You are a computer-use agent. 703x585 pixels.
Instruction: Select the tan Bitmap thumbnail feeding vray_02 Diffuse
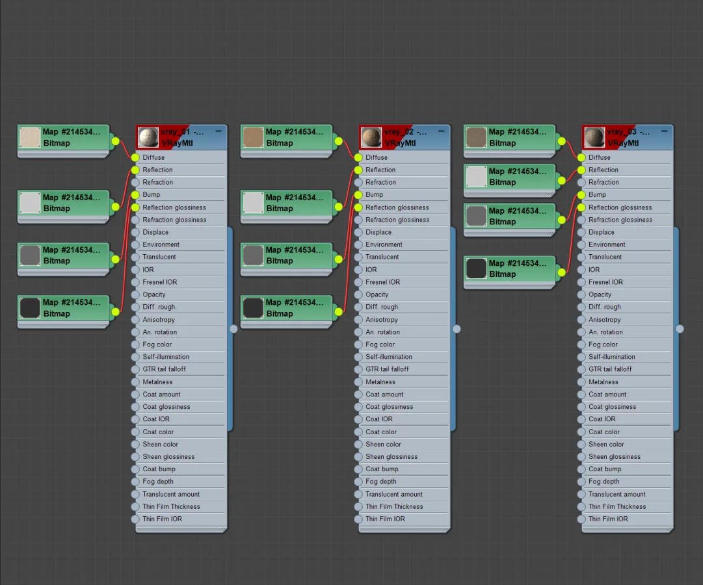coord(253,137)
